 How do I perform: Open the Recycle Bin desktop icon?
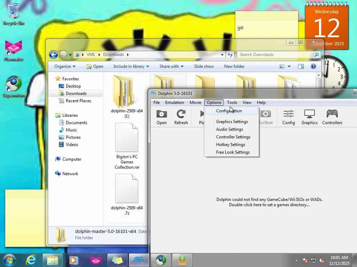click(14, 14)
